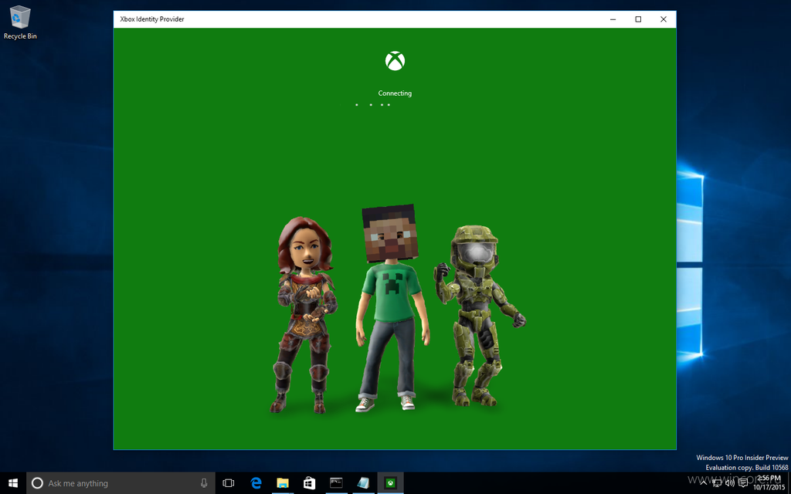Viewport: 791px width, 494px height.
Task: Click the Master Chief armored avatar
Action: pyautogui.click(x=479, y=316)
